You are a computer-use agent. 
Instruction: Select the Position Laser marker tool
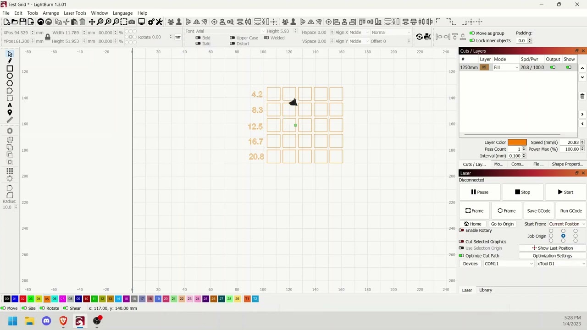(x=10, y=112)
